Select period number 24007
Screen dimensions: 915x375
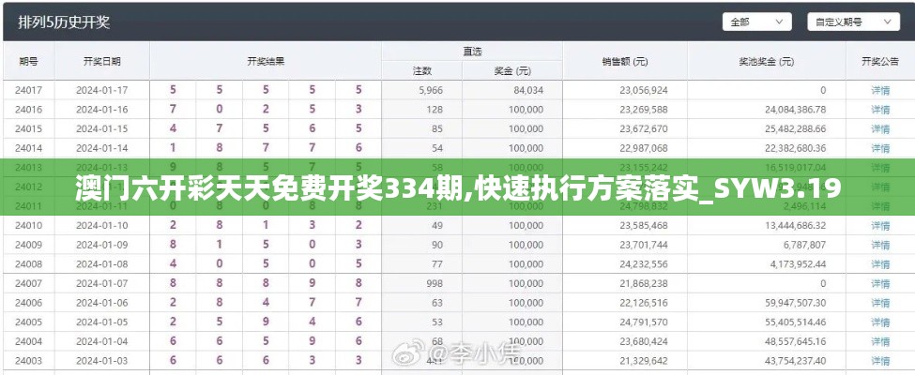click(28, 283)
